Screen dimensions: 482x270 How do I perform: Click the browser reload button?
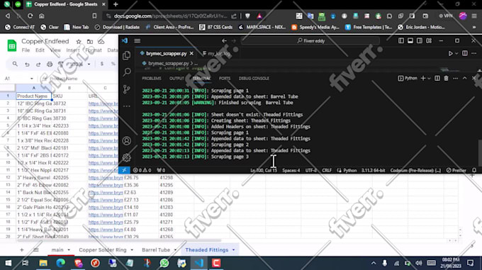30,16
